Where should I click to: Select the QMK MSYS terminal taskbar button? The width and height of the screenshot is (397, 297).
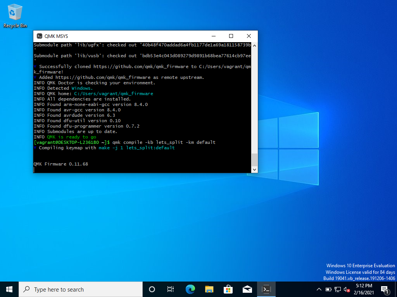266,289
